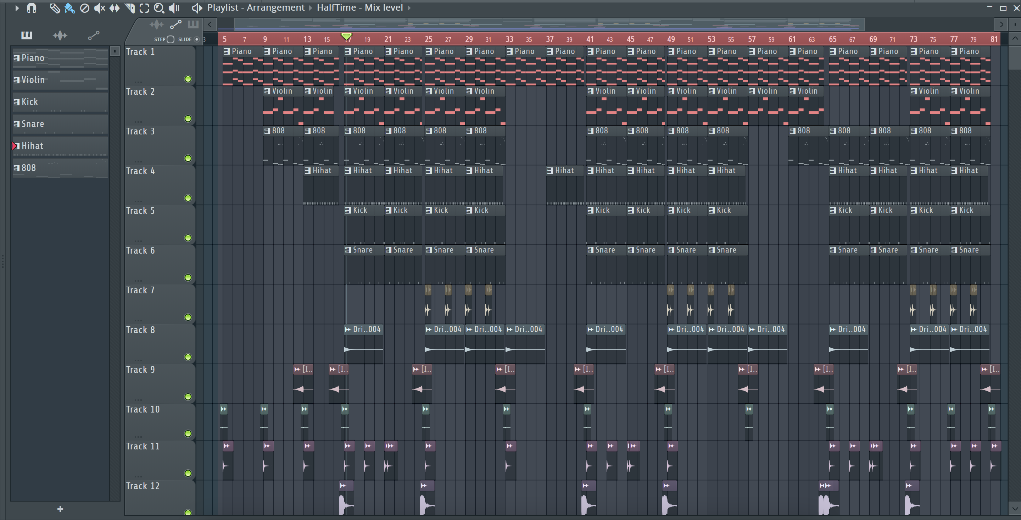Open the 808 pattern's menu icon
The width and height of the screenshot is (1021, 520).
16,168
